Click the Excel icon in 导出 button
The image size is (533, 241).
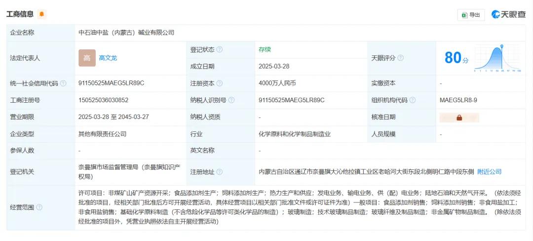click(464, 15)
